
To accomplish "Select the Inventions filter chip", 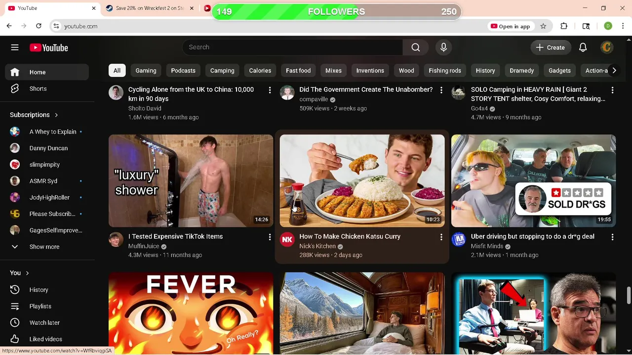I will point(370,71).
